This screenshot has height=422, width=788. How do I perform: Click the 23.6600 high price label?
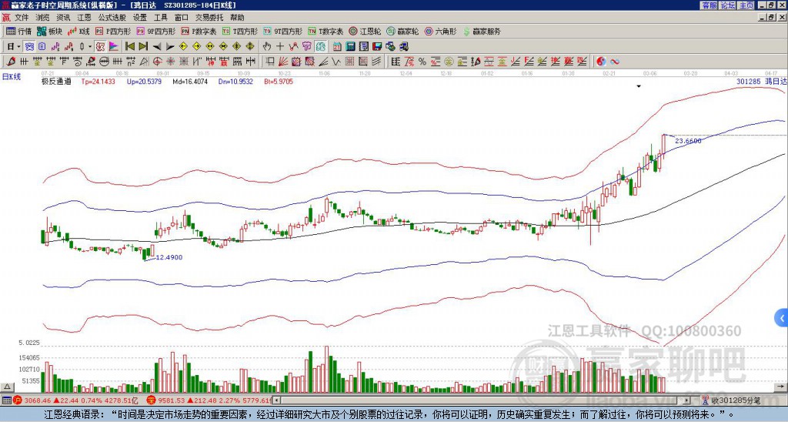[x=688, y=141]
